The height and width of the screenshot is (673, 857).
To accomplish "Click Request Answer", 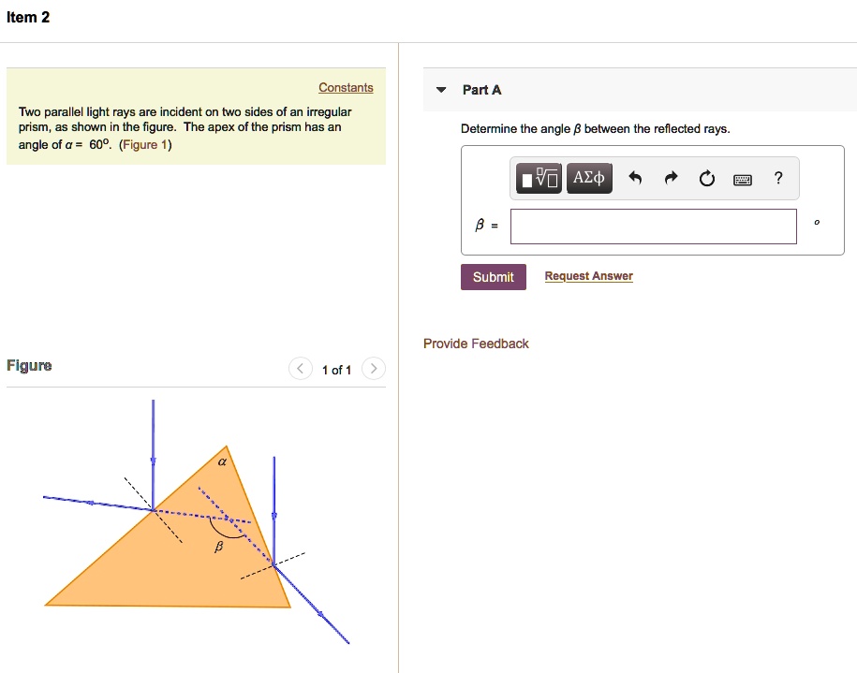I will coord(588,275).
